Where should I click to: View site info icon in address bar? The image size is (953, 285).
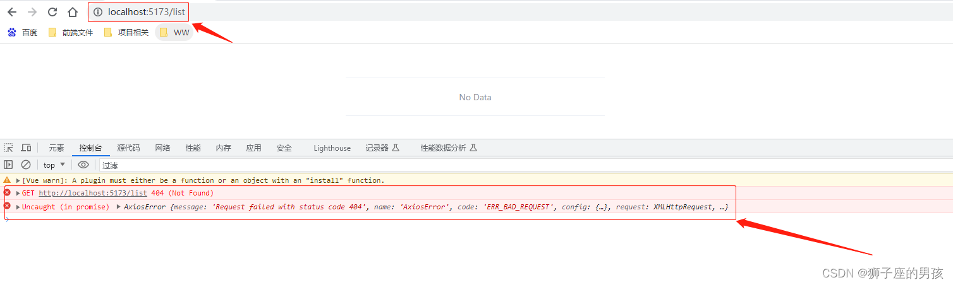click(x=98, y=12)
